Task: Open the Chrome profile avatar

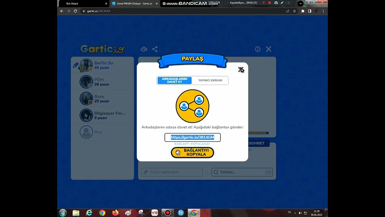Action: pos(316,11)
